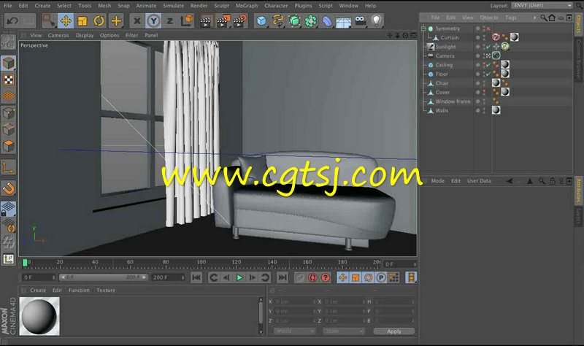
Task: Add a camera object icon
Action: pyautogui.click(x=360, y=21)
